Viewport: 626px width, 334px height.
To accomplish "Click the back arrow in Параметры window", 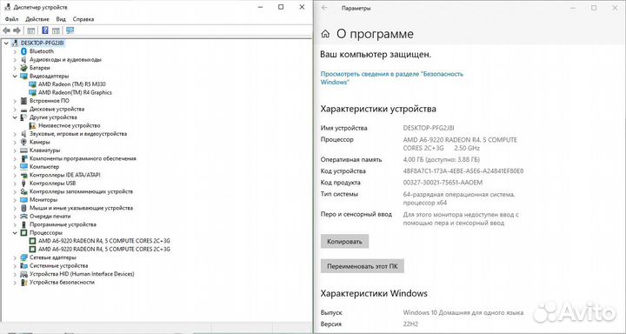I will (324, 8).
